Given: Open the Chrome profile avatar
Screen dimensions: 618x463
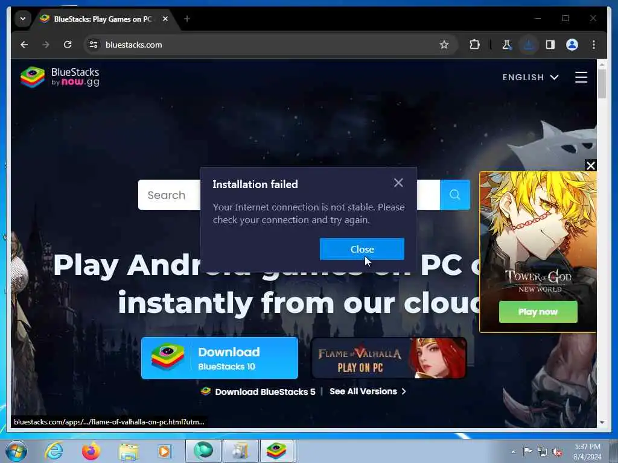Looking at the screenshot, I should coord(572,45).
